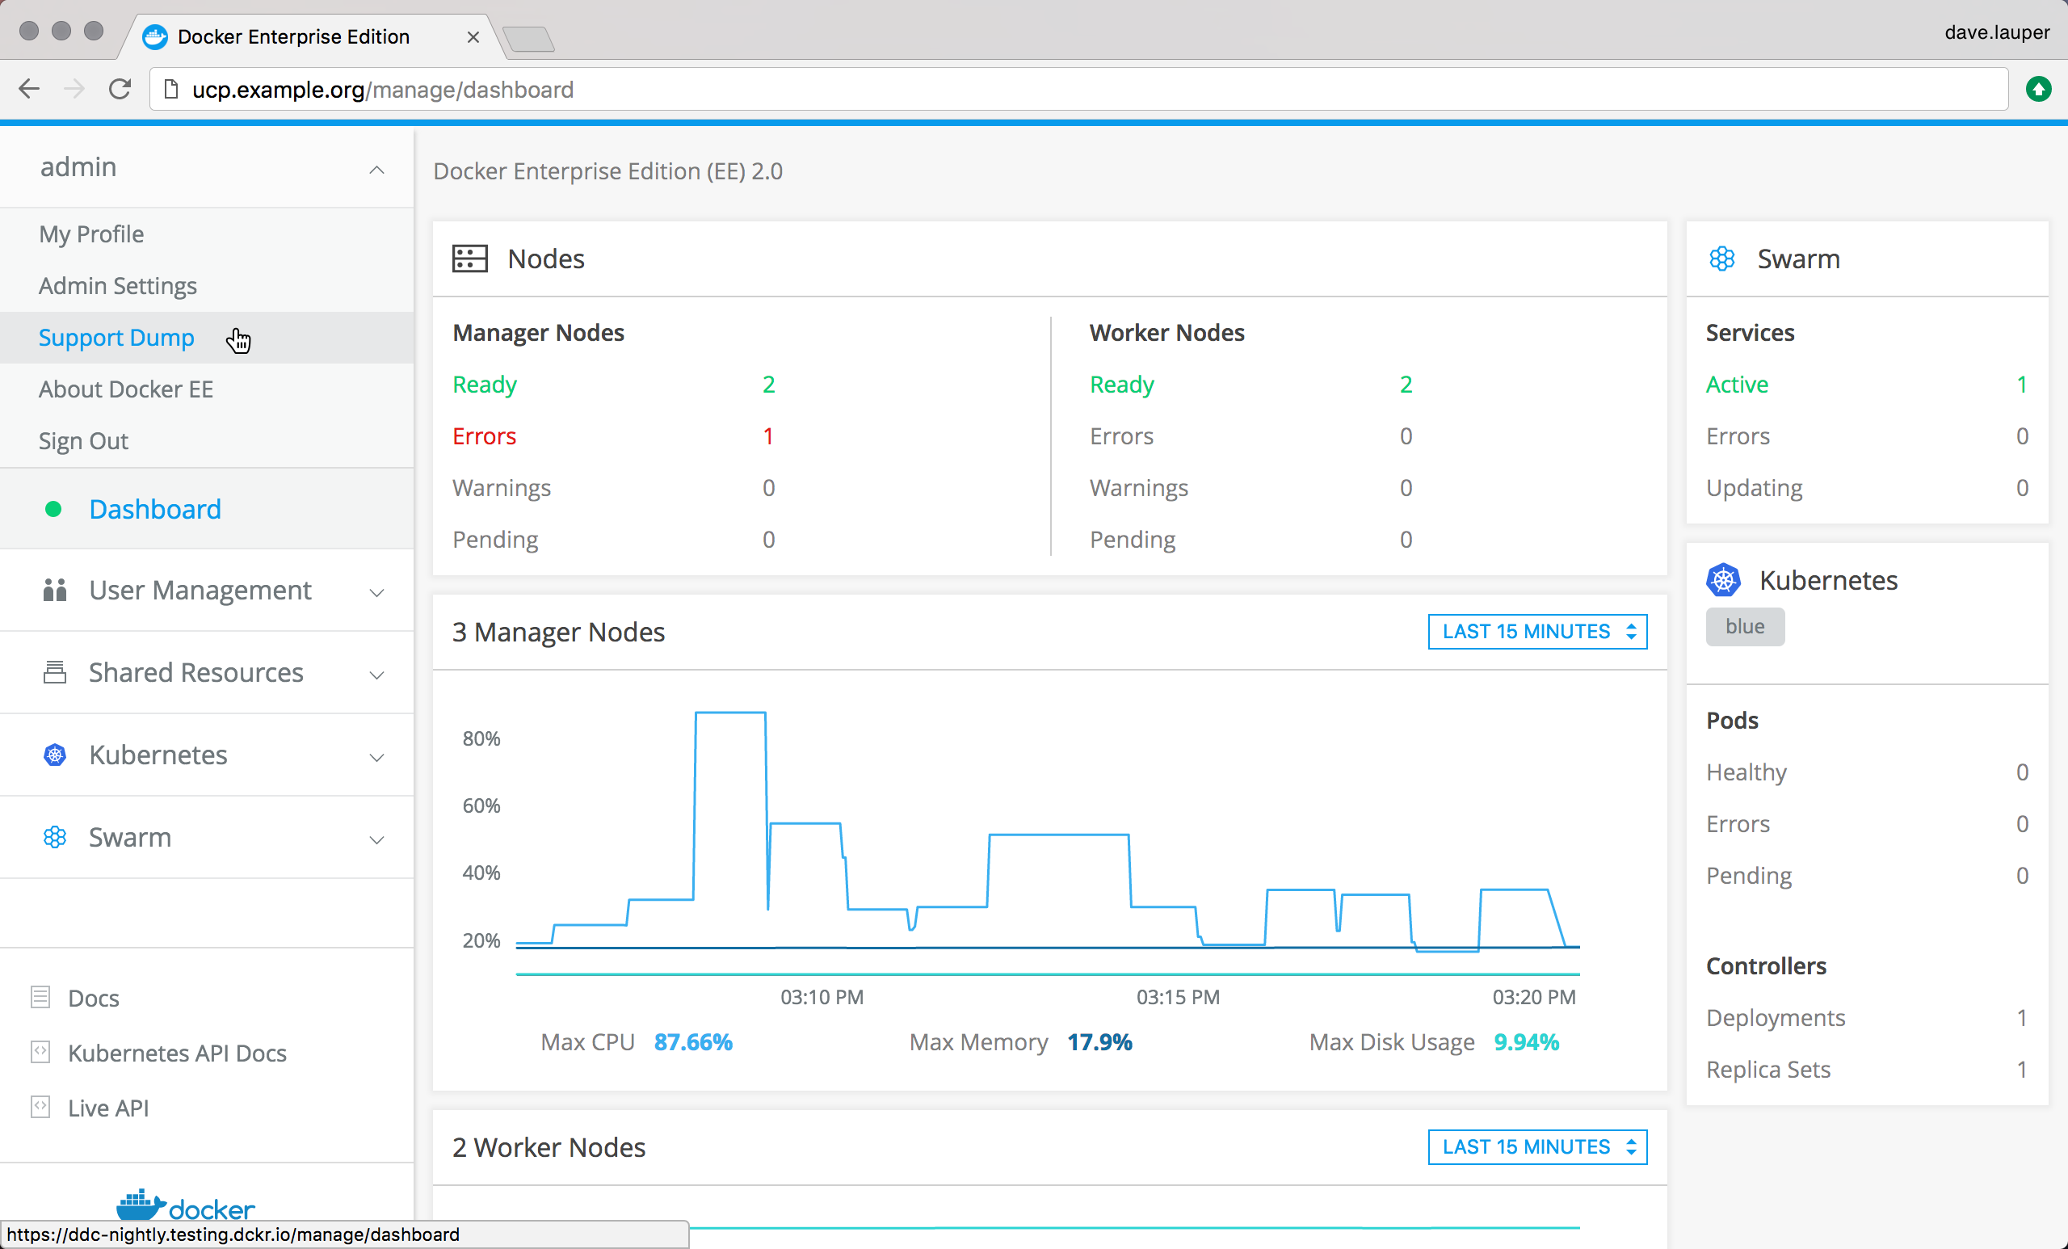Viewport: 2068px width, 1249px height.
Task: Expand the User Management section
Action: [x=376, y=591]
